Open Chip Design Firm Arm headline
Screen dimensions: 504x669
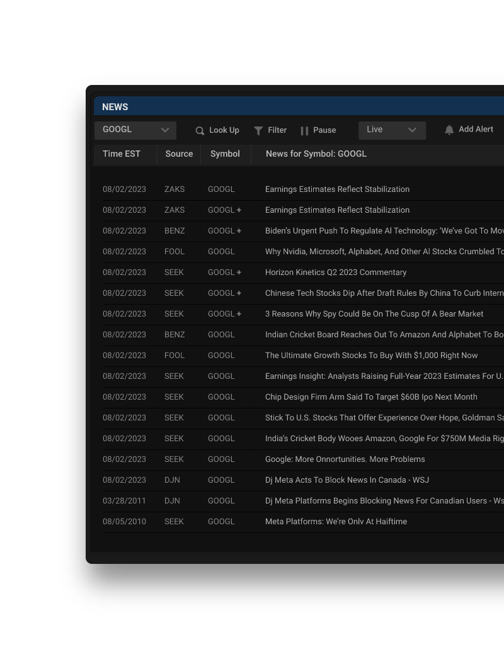pyautogui.click(x=371, y=397)
